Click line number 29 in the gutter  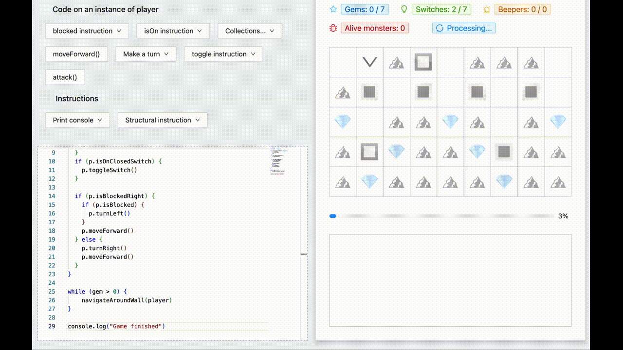52,326
